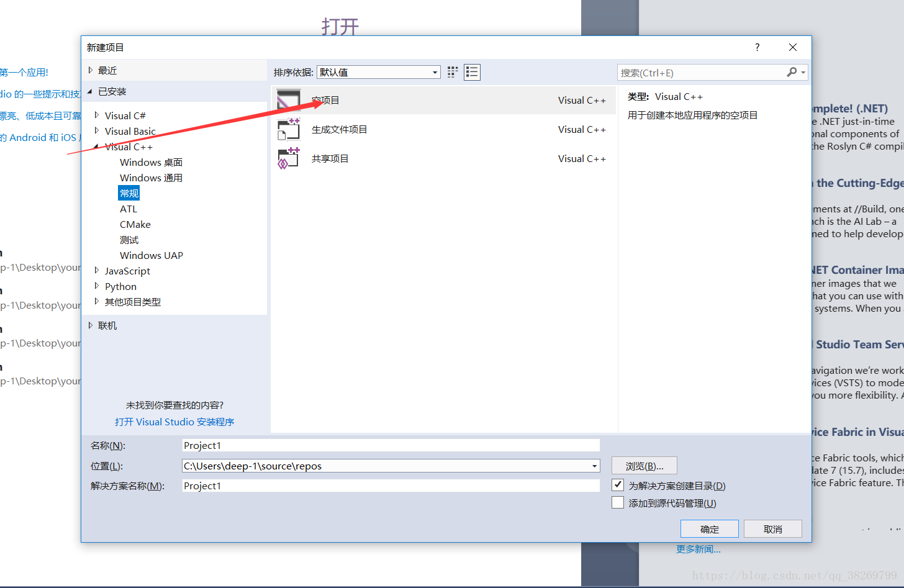Enable 添加到源代码管理 checkbox
This screenshot has width=904, height=588.
click(618, 502)
